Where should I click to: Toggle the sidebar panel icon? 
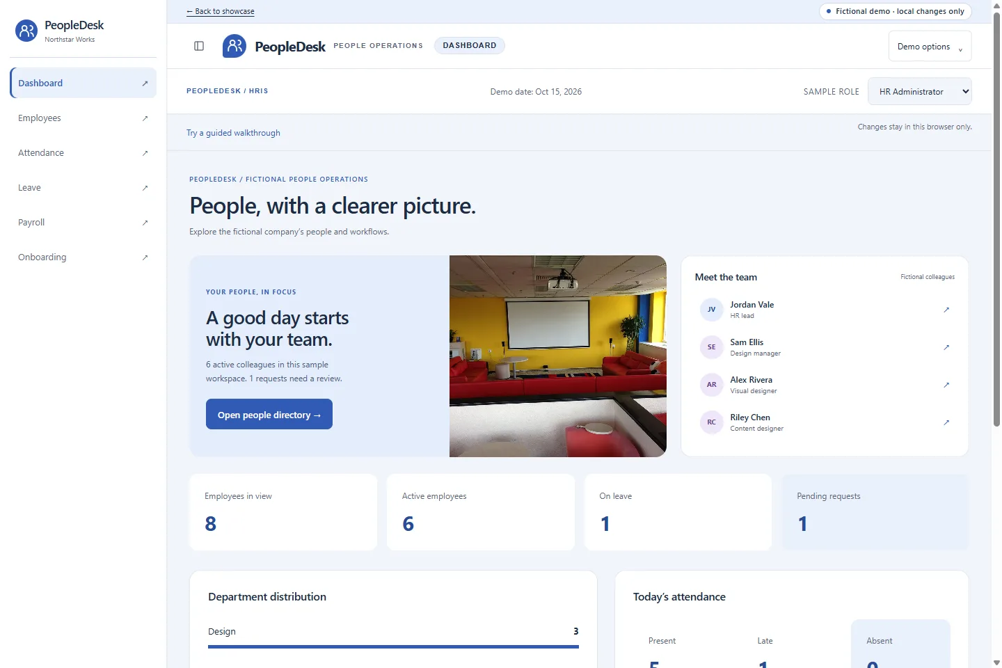click(199, 46)
